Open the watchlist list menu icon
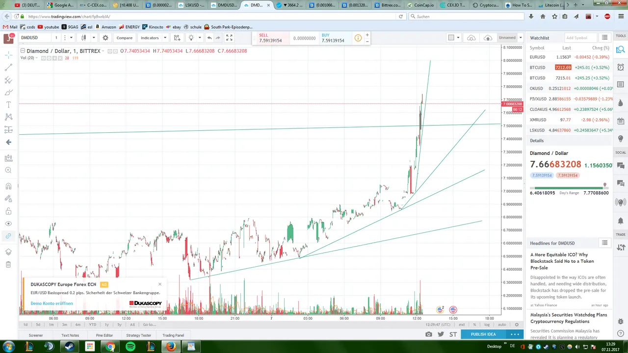Screen dimensions: 628x353 click(605, 38)
